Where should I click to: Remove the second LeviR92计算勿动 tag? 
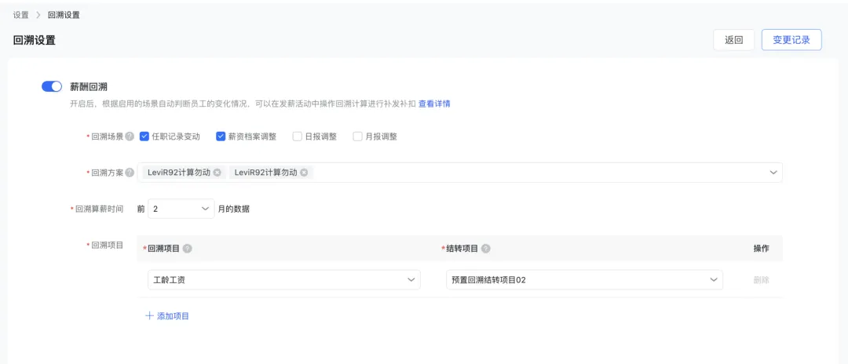pyautogui.click(x=304, y=173)
